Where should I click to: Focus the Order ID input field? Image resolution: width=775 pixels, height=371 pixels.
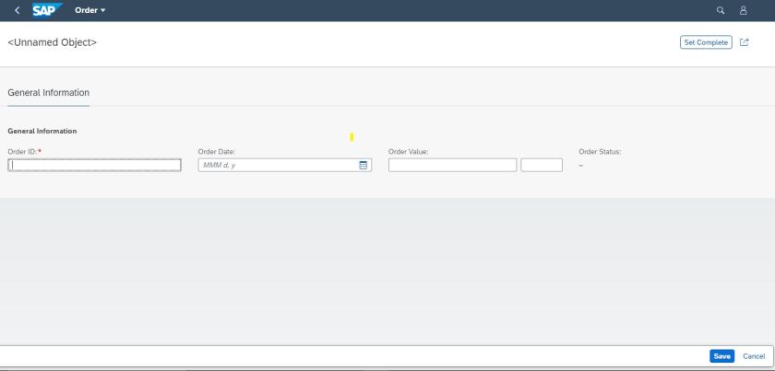coord(94,166)
